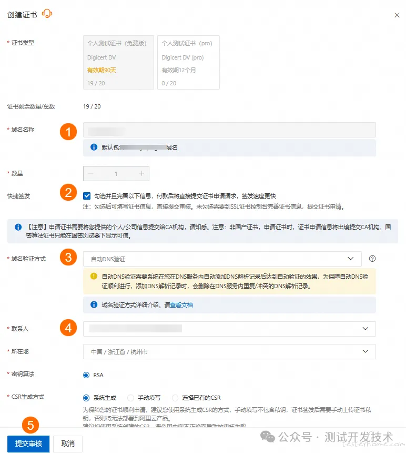Open the 查看文档 link

tap(181, 305)
